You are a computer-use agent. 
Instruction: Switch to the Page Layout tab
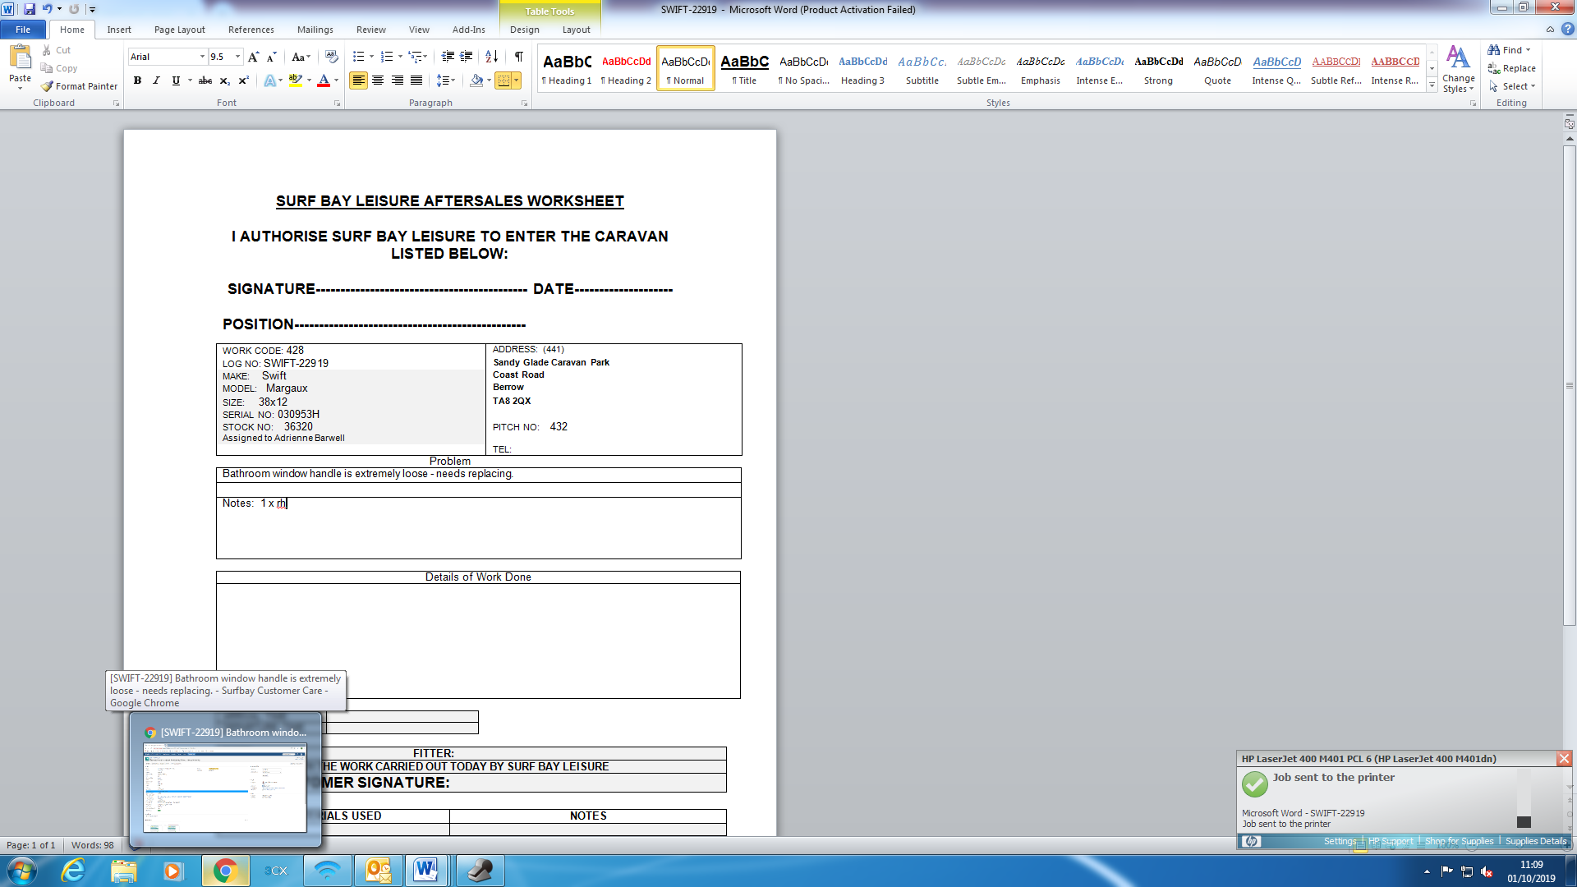(x=179, y=30)
